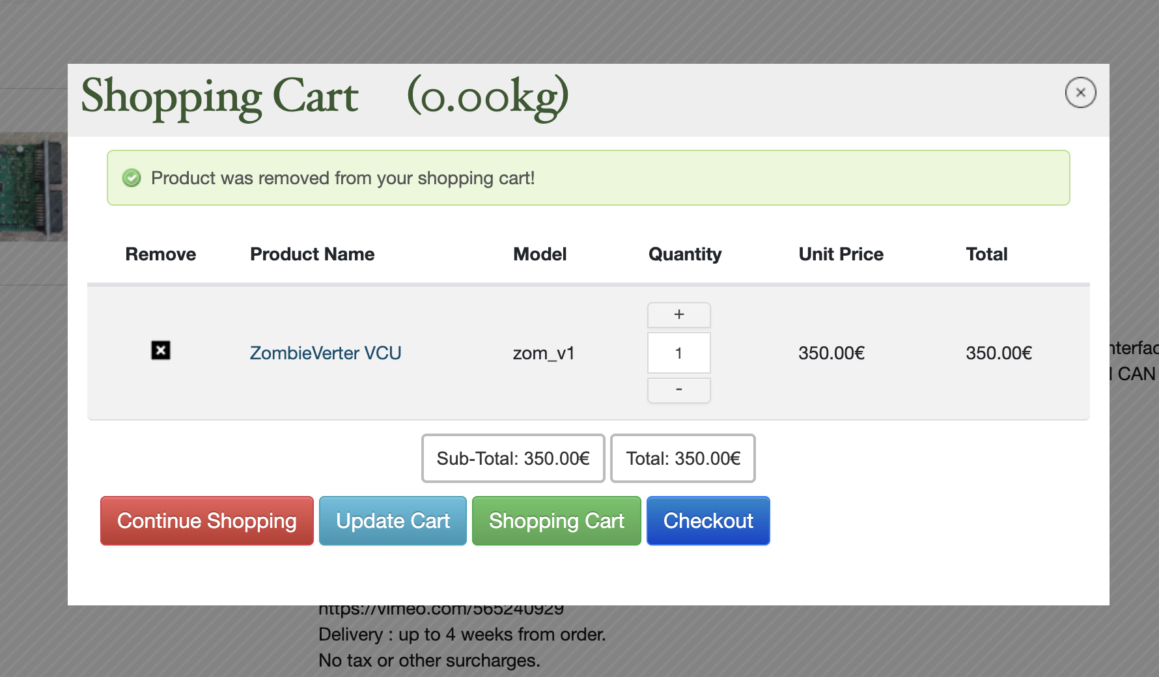Image resolution: width=1159 pixels, height=677 pixels.
Task: Click the Sub-Total 350.00€ box
Action: 513,458
